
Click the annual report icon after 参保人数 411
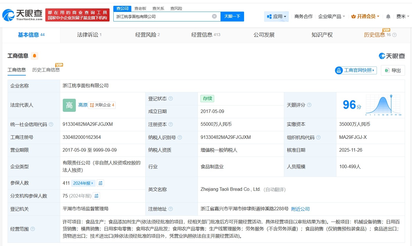click(x=100, y=183)
